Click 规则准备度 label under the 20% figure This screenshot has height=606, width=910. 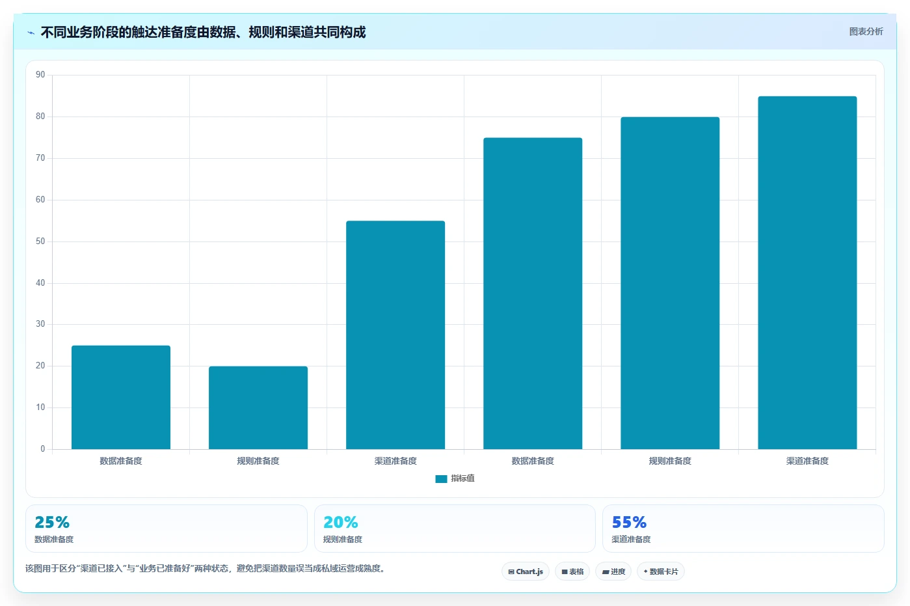pyautogui.click(x=343, y=540)
